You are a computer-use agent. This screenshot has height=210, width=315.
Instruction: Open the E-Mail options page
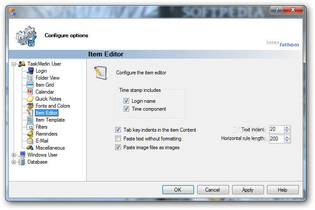coord(42,141)
